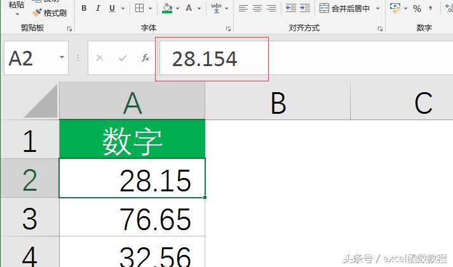The width and height of the screenshot is (453, 267).
Task: Select row 4 header
Action: [30, 252]
